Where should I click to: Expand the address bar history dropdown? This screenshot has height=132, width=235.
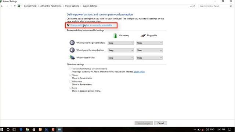(191, 6)
